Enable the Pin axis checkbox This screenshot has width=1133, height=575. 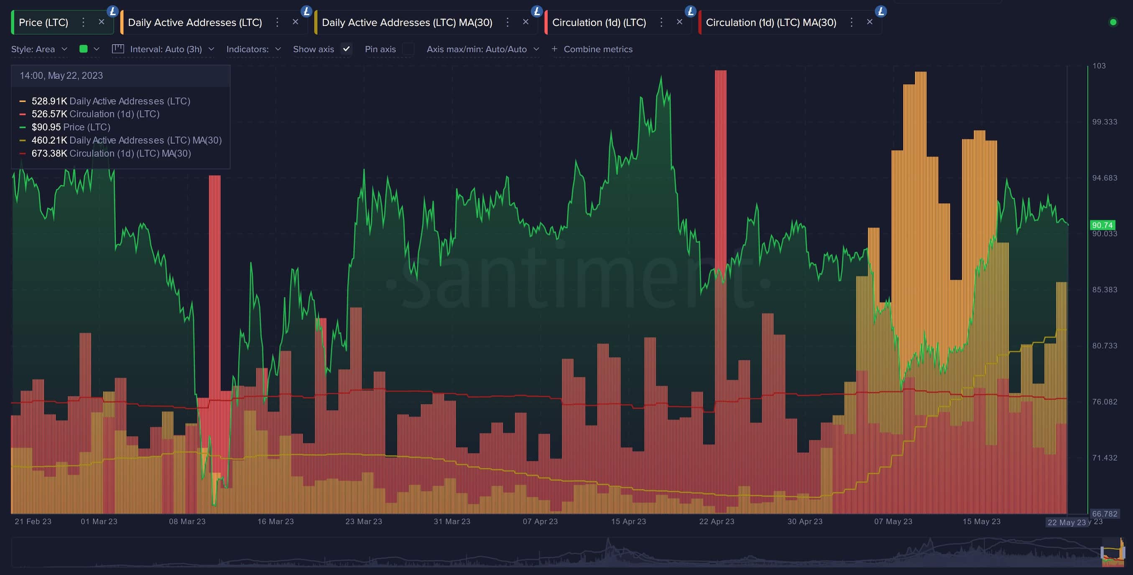[x=408, y=49]
